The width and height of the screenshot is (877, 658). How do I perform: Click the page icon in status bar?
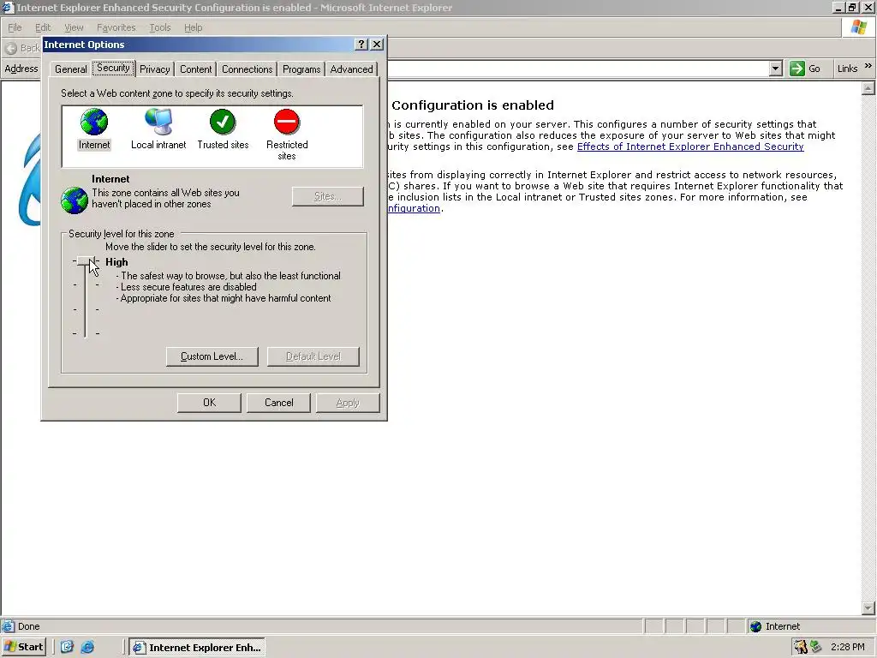tap(8, 626)
